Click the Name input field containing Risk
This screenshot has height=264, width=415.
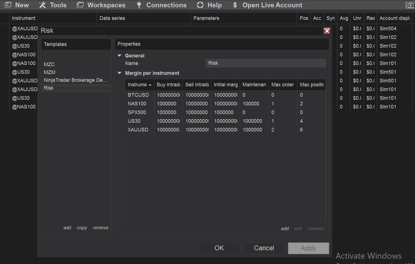coord(266,63)
